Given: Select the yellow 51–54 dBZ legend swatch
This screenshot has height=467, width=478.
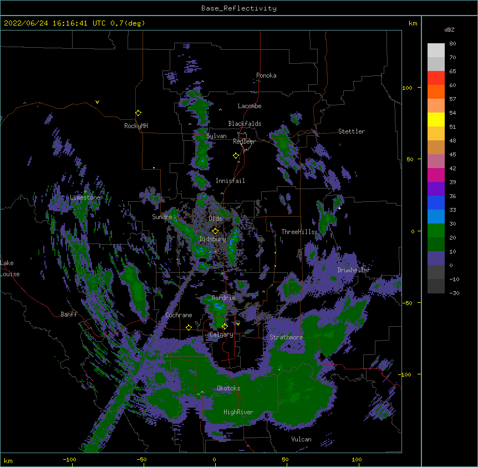Looking at the screenshot, I should point(436,119).
